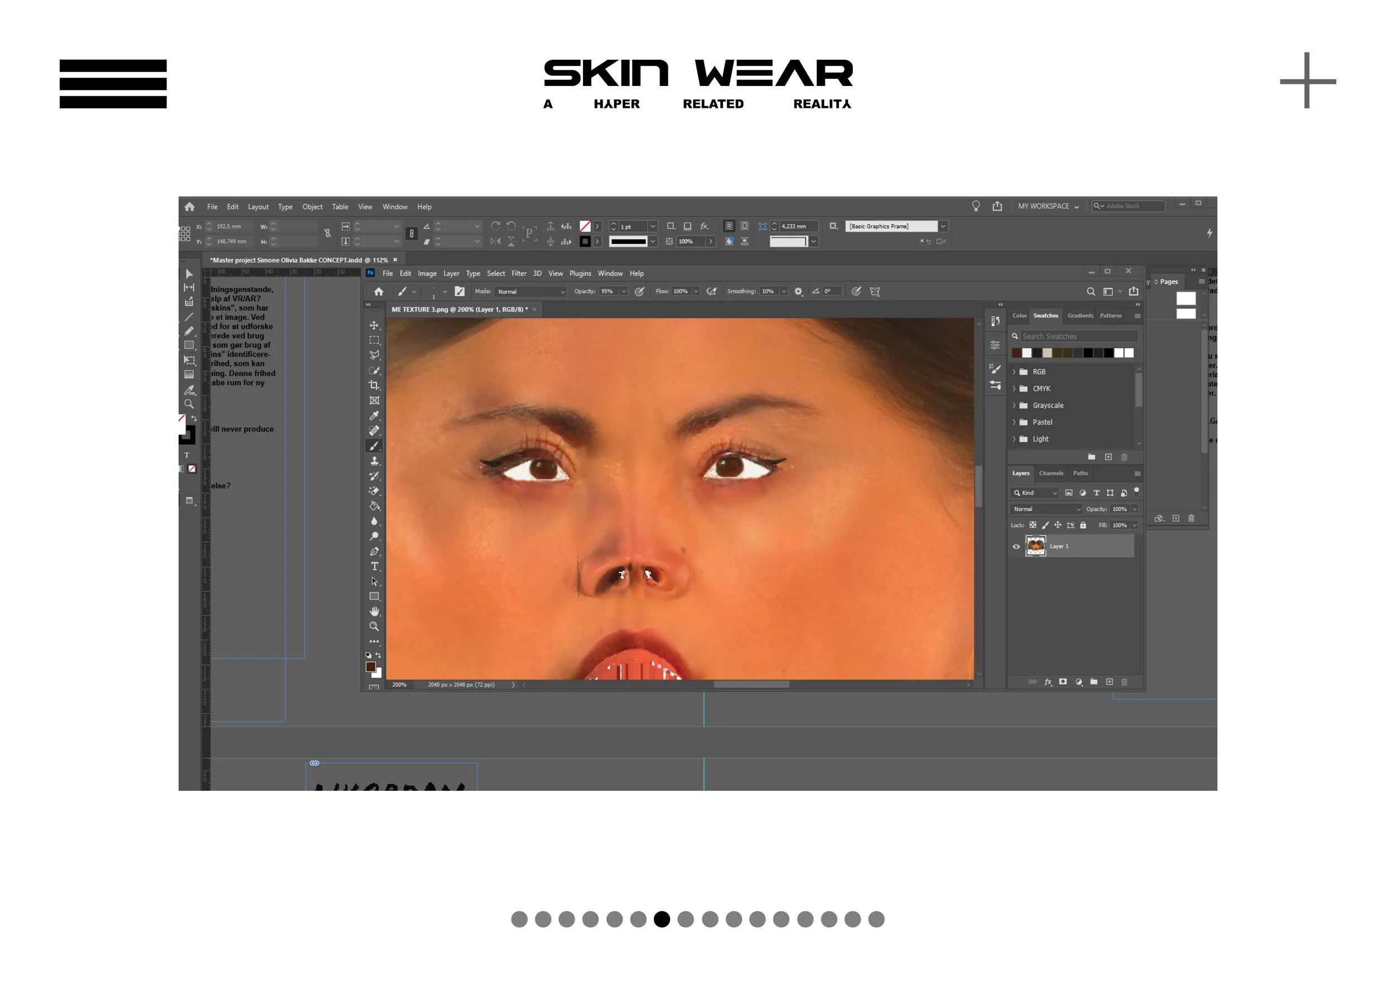Open the brush Opacity 95% dropdown arrow
This screenshot has height=987, width=1396.
tap(623, 291)
